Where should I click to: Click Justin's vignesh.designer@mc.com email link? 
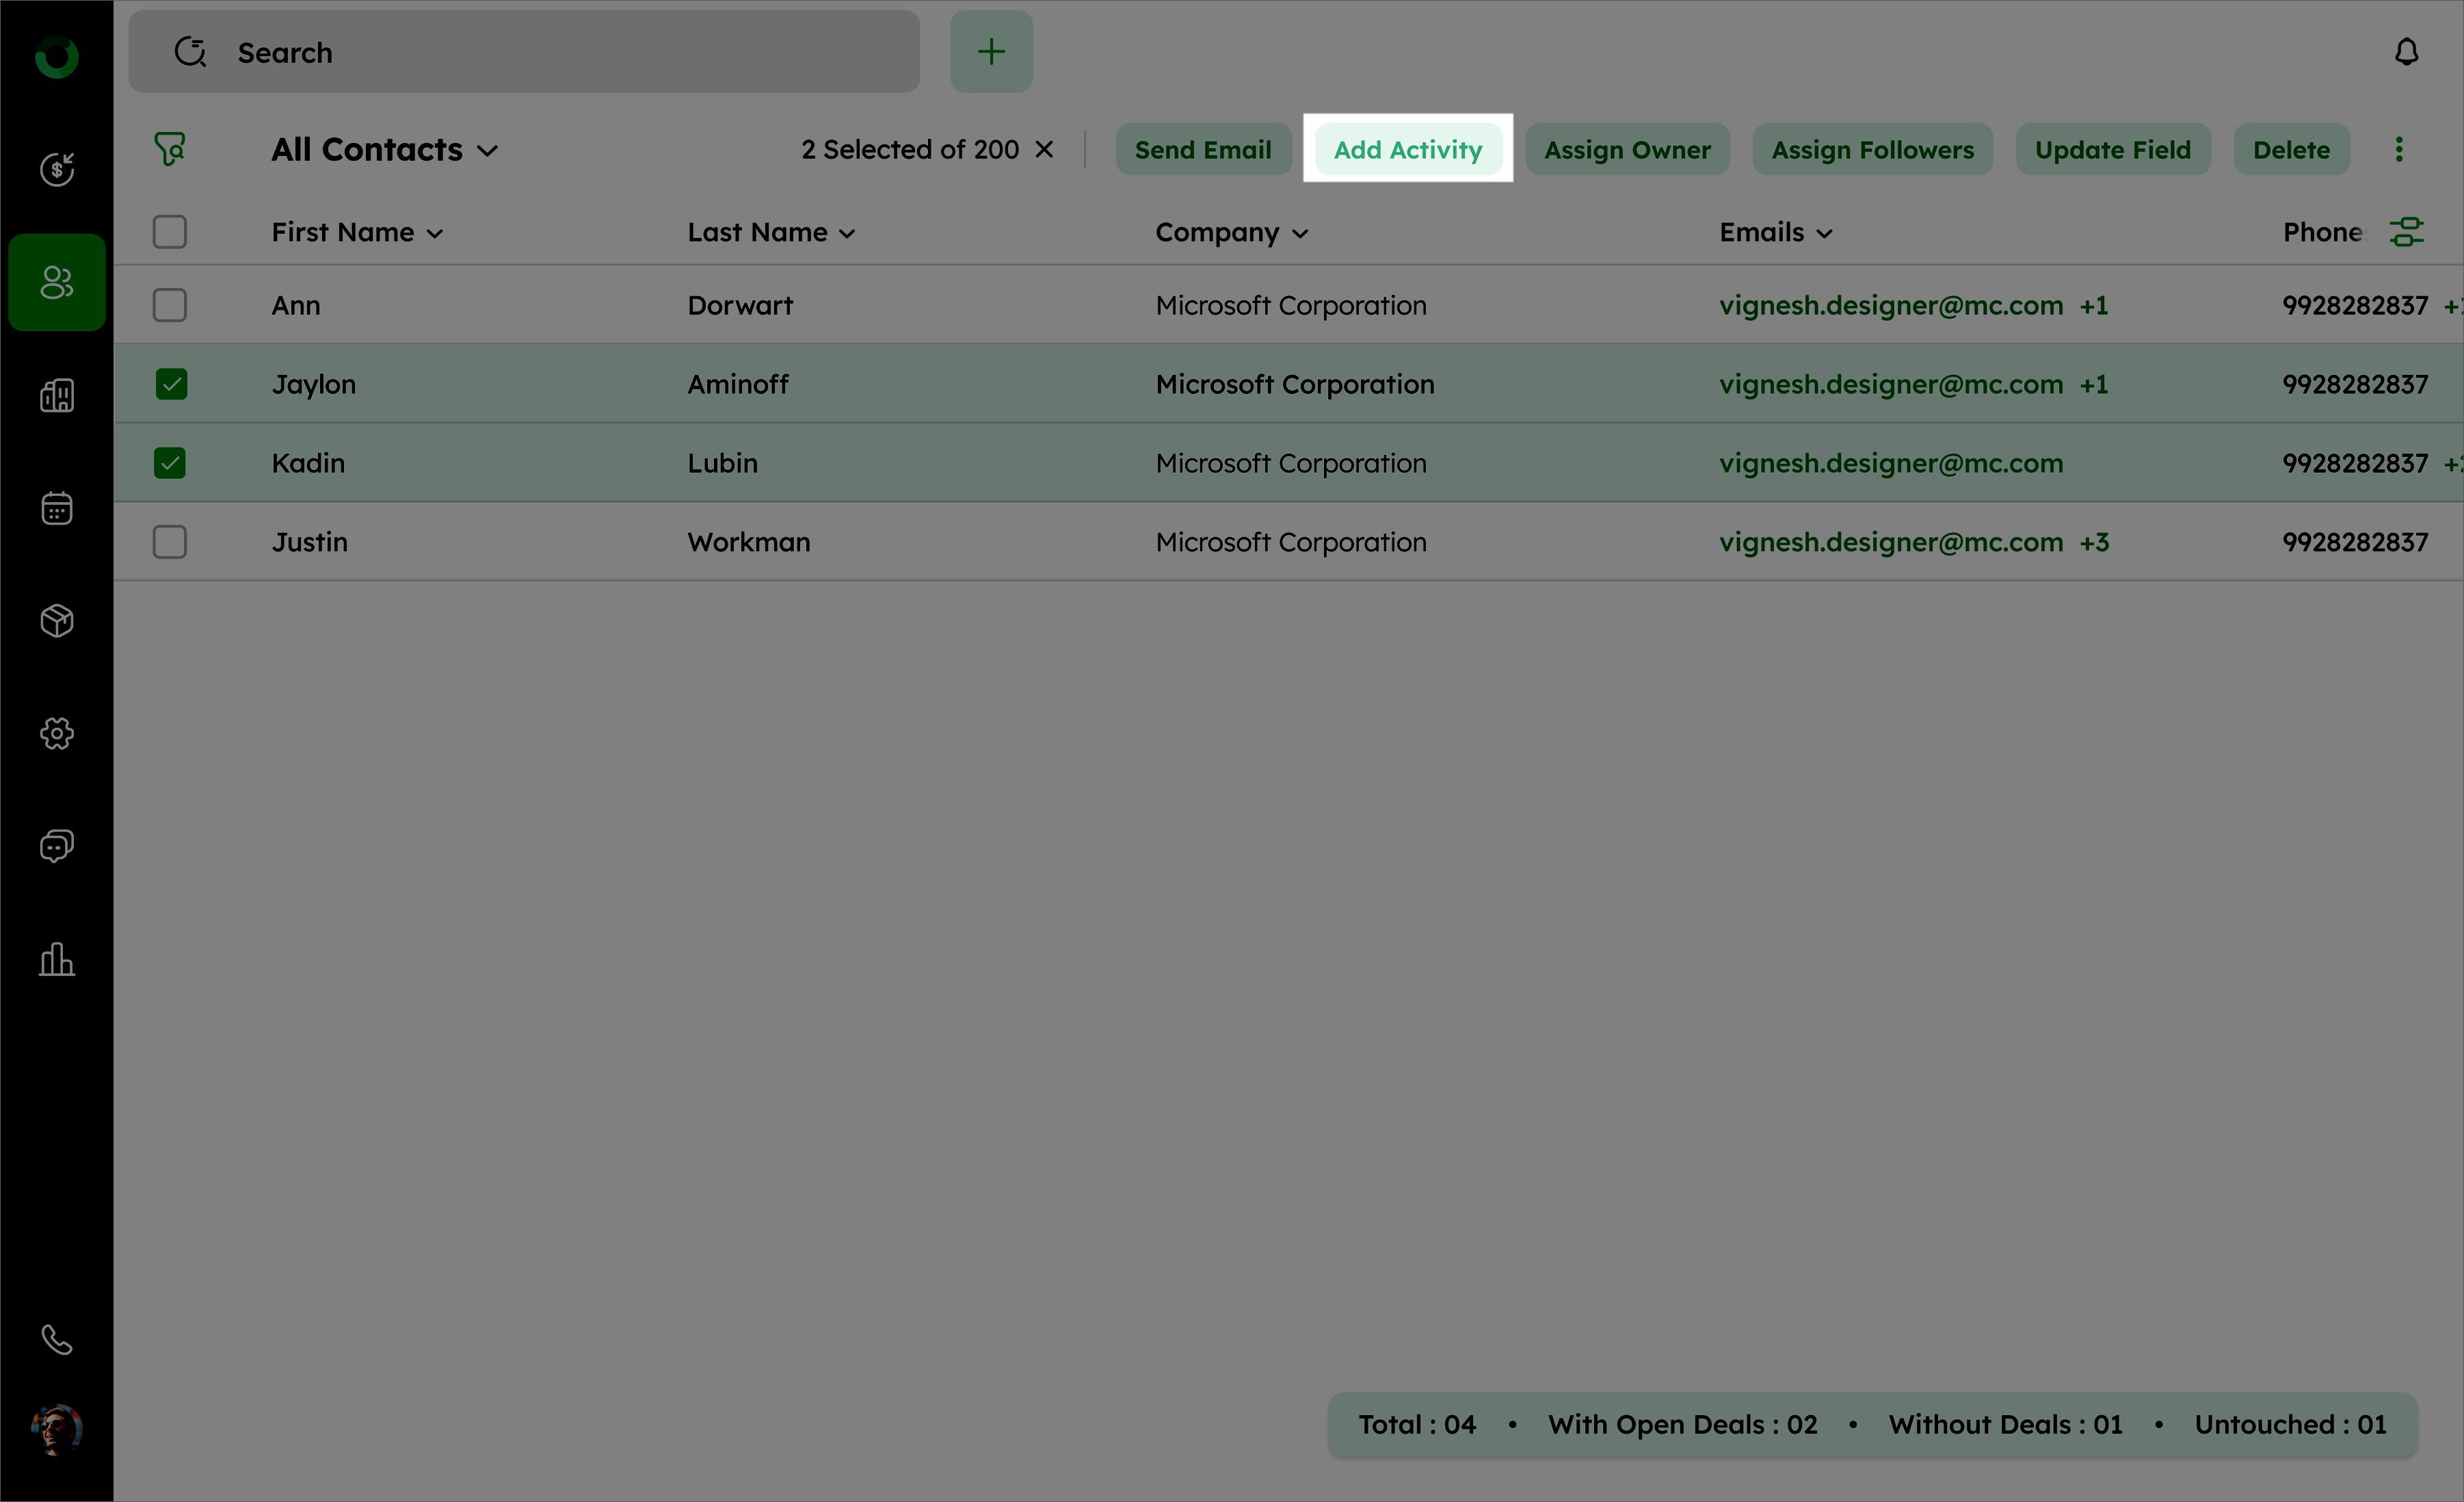pos(1890,542)
